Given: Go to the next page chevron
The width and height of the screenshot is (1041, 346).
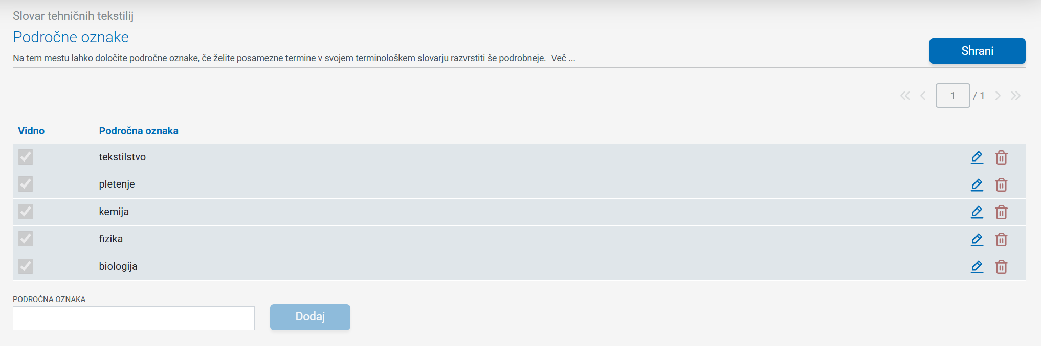Looking at the screenshot, I should click(x=998, y=96).
